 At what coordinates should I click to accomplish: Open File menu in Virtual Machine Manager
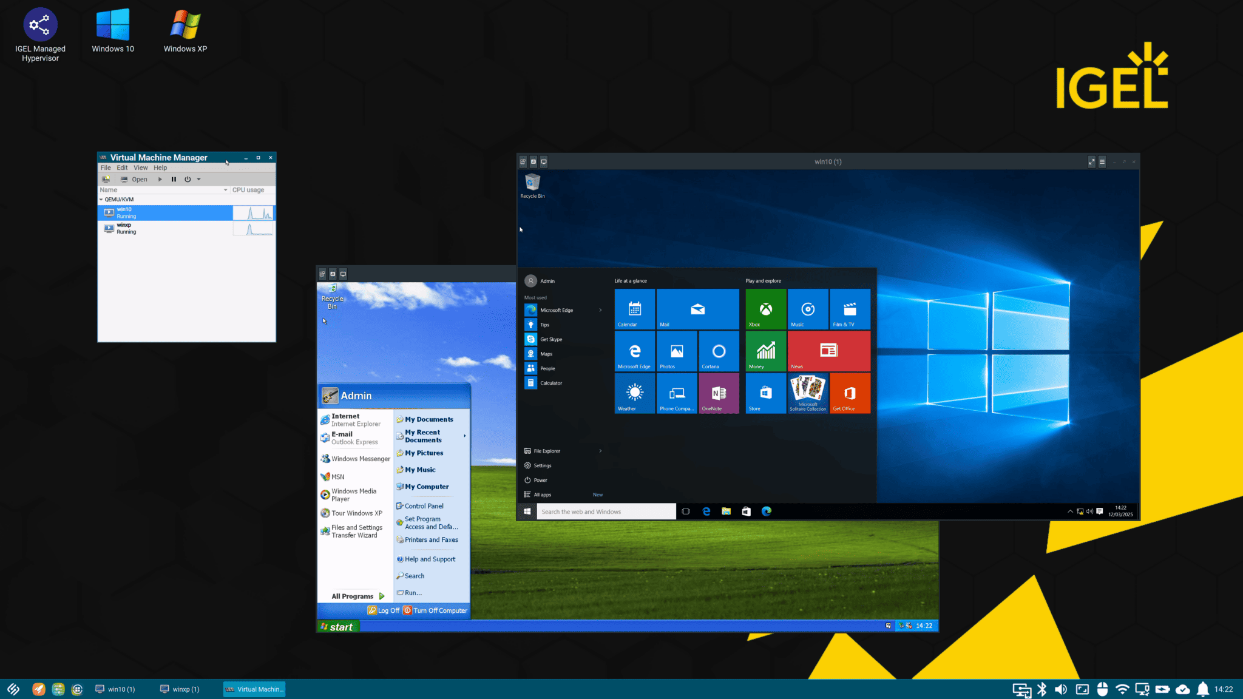[106, 168]
